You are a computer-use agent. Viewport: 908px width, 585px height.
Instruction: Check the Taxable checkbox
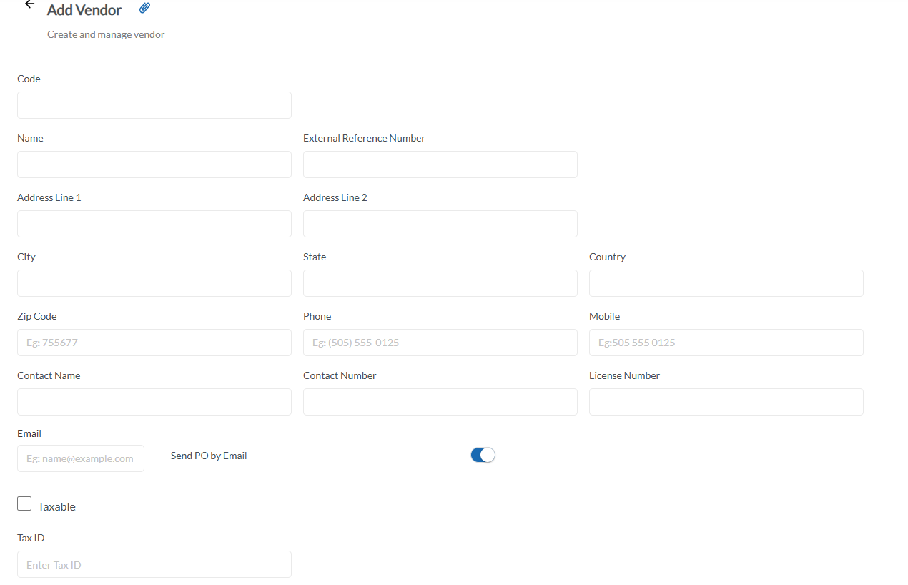pos(24,503)
